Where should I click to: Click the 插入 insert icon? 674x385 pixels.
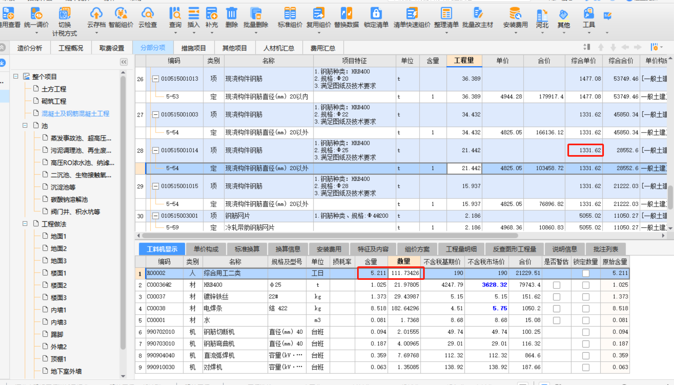(x=194, y=13)
